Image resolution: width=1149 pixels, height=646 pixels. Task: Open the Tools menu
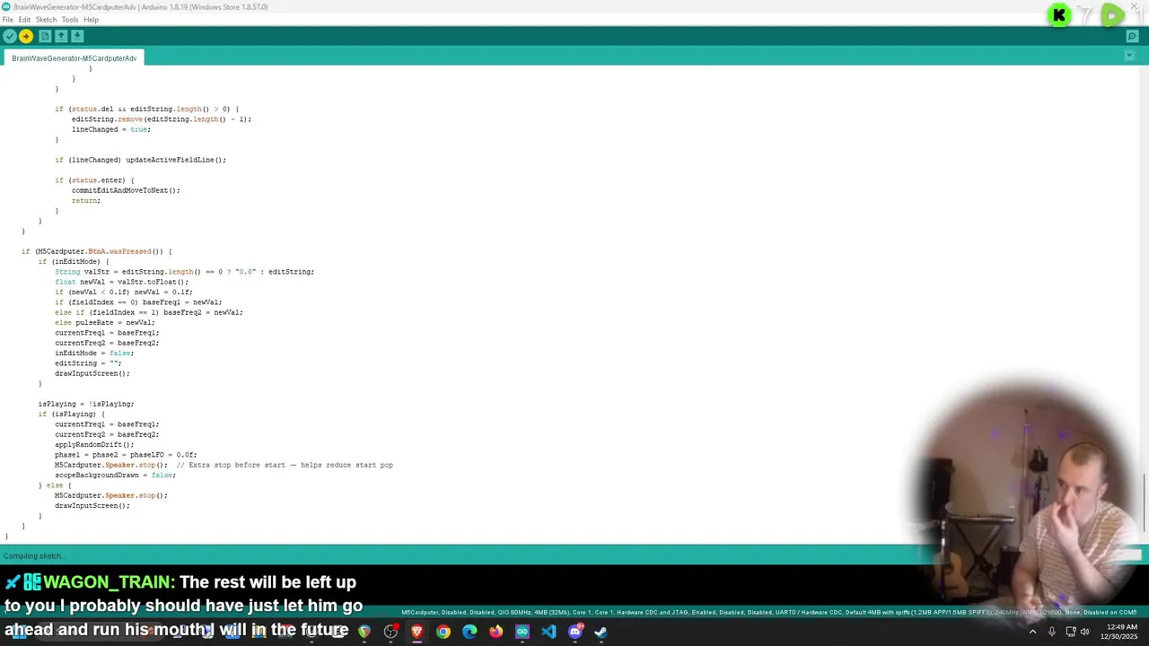pyautogui.click(x=70, y=20)
